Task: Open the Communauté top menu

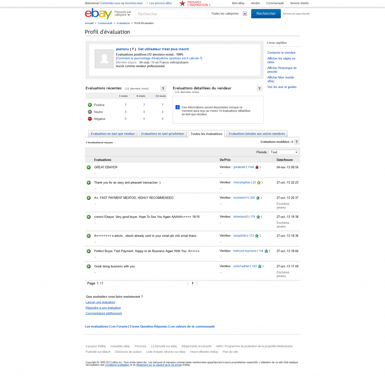Action: [275, 3]
